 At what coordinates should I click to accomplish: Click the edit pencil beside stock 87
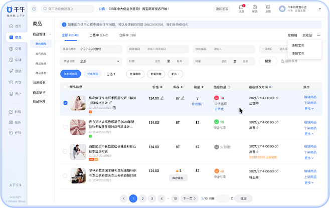coord(183,98)
